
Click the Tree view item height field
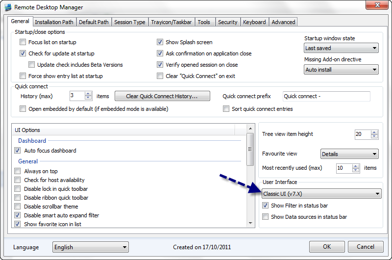click(363, 134)
